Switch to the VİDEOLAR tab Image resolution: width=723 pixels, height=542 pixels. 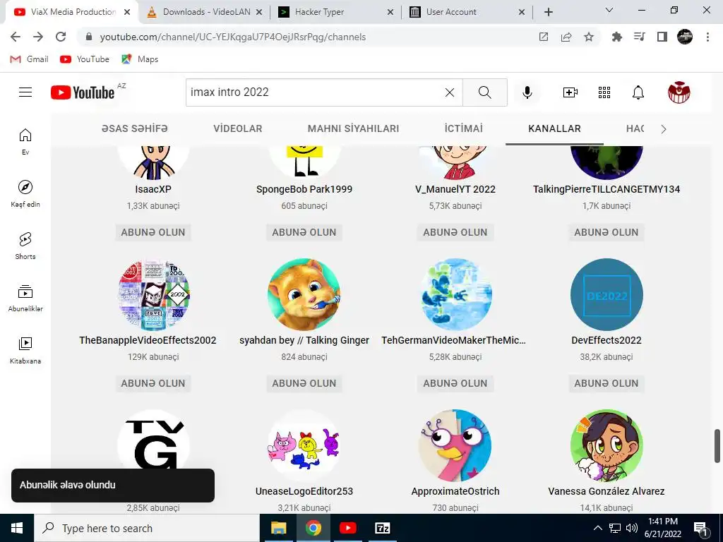237,128
